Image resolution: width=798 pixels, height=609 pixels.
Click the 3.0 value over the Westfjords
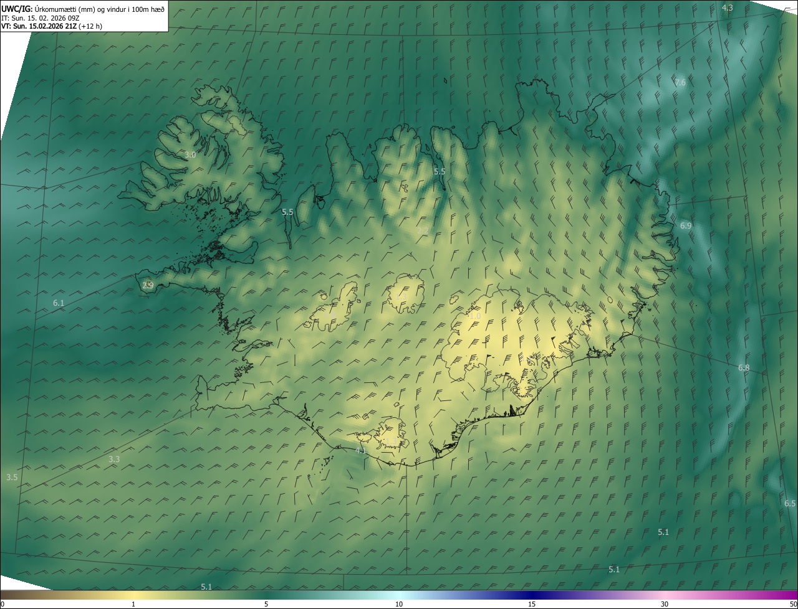click(190, 154)
